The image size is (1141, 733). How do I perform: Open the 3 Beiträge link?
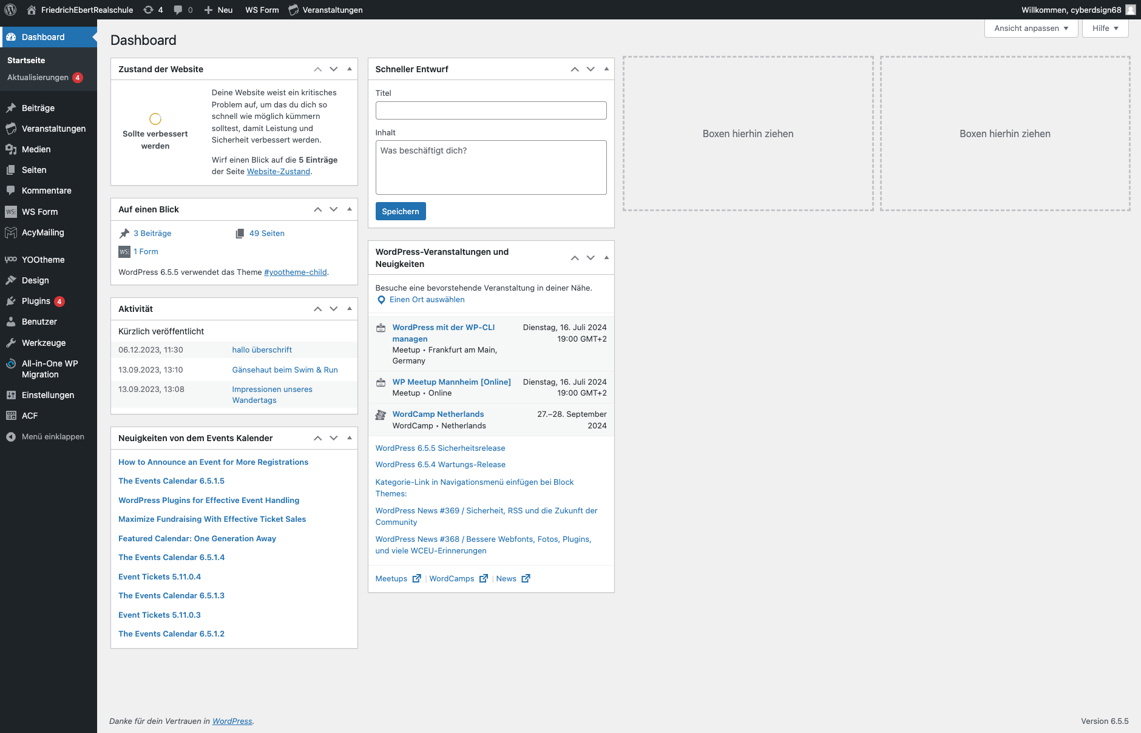click(152, 234)
